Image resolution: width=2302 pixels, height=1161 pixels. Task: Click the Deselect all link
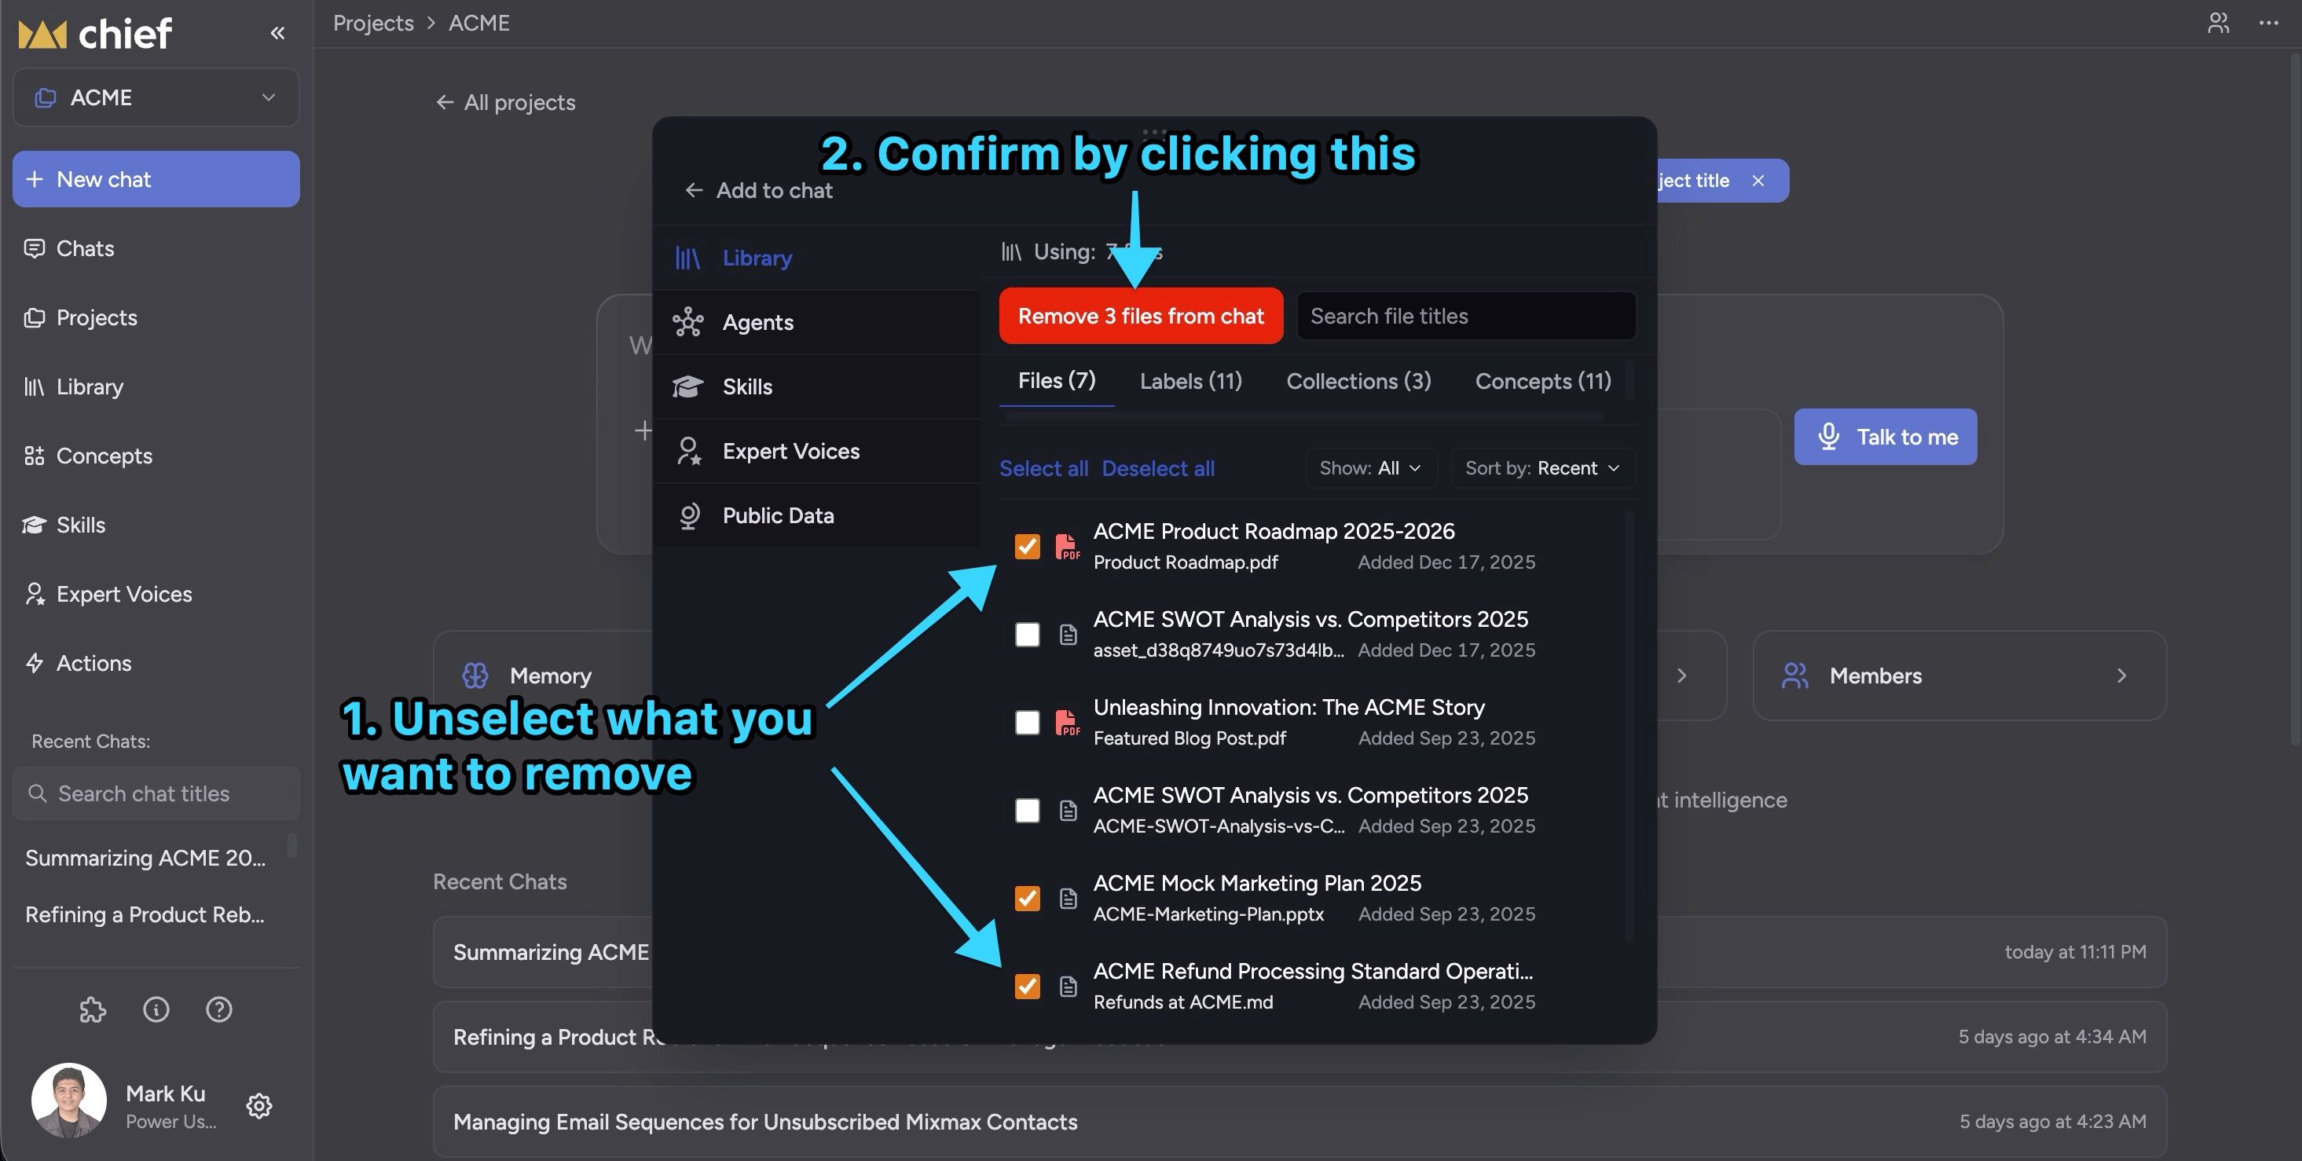coord(1158,468)
